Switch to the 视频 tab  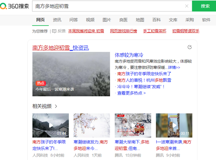[90, 20]
